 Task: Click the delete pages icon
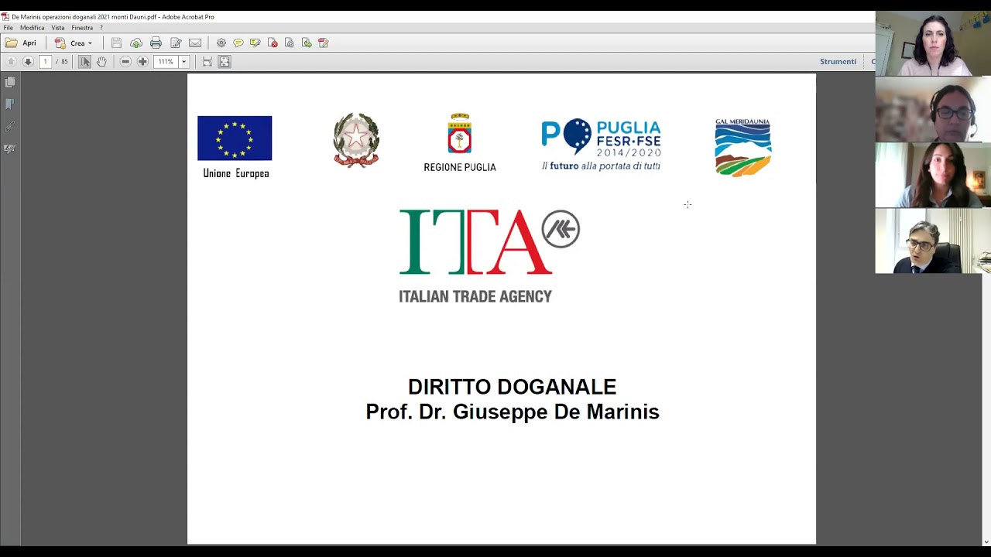pos(273,43)
